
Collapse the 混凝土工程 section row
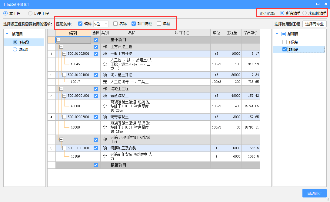point(61,89)
